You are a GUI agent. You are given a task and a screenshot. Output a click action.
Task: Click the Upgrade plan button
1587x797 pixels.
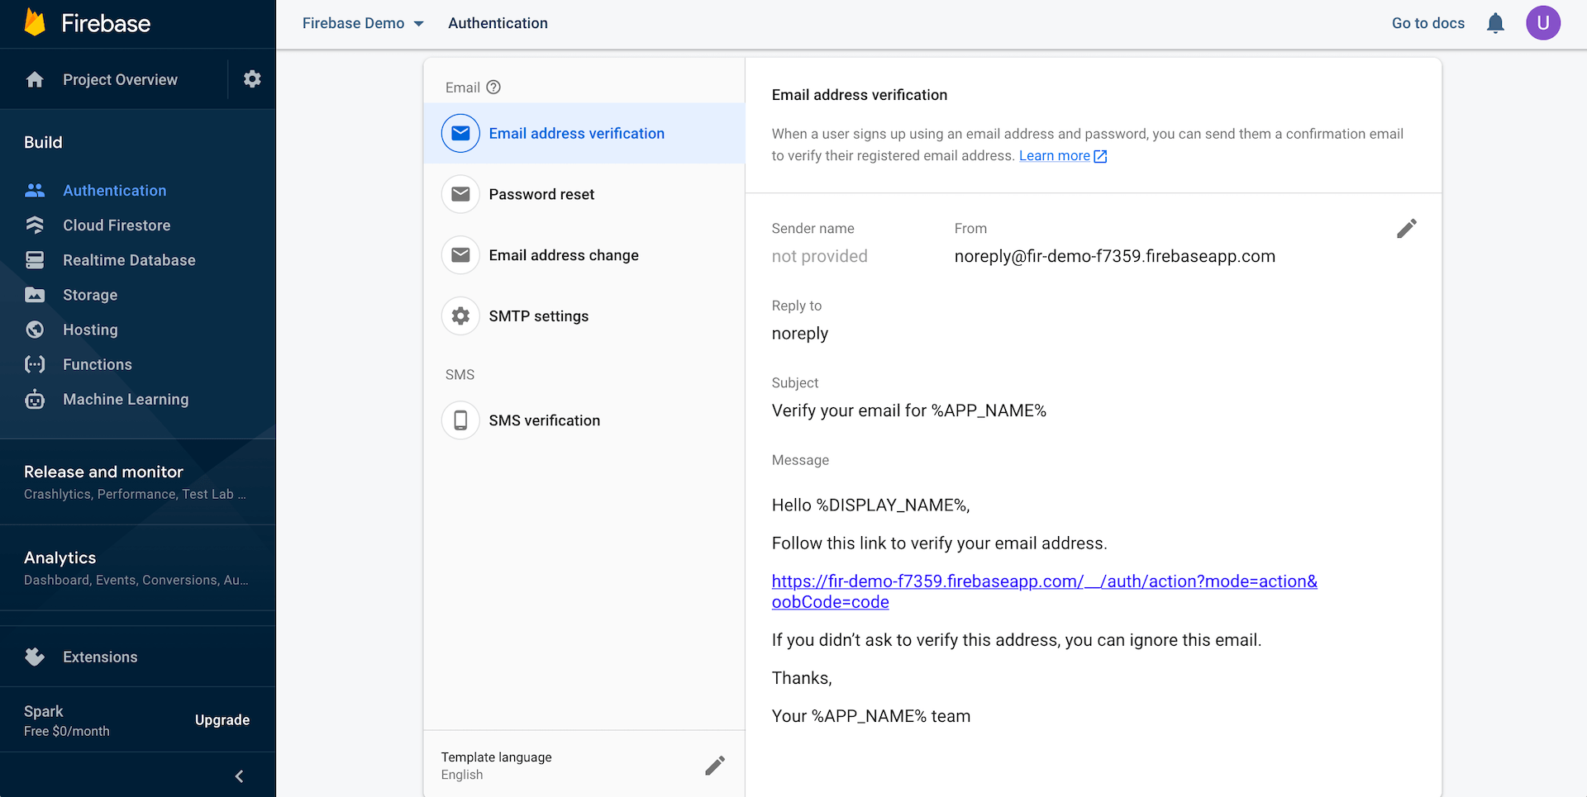pos(222,720)
